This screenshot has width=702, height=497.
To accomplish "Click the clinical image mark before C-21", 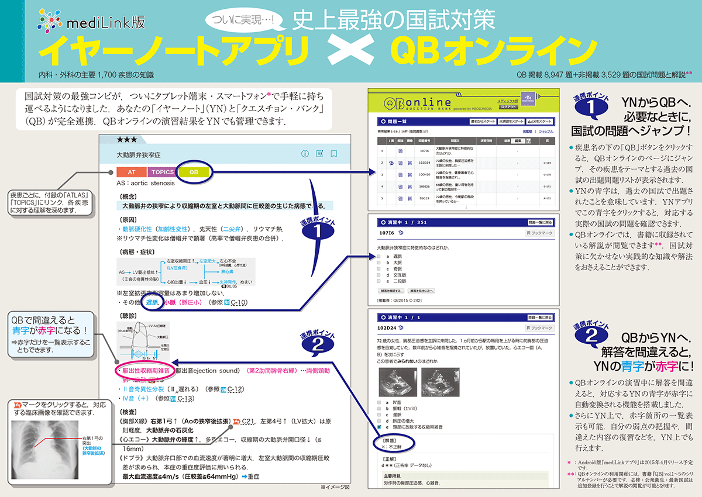I will click(236, 422).
